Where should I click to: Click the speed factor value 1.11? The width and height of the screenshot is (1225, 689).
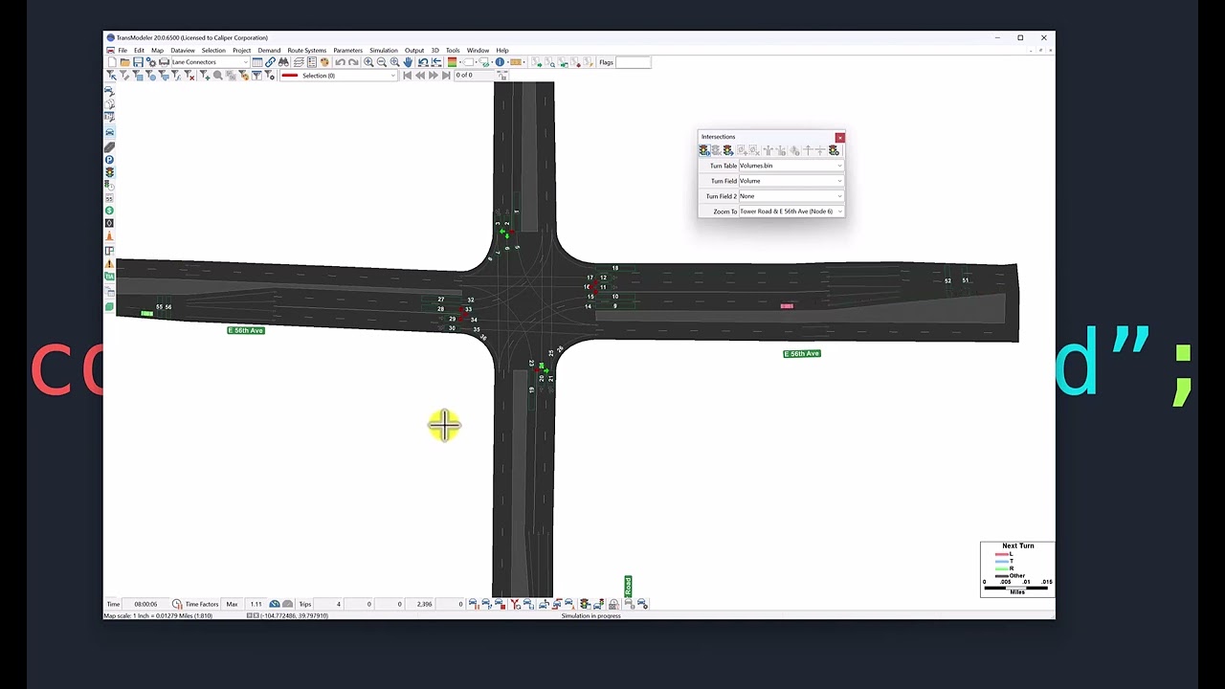click(256, 604)
